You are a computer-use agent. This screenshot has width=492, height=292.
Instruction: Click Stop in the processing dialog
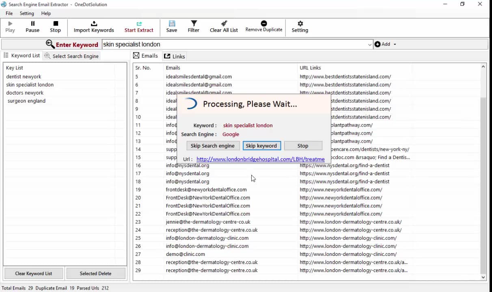coord(303,146)
